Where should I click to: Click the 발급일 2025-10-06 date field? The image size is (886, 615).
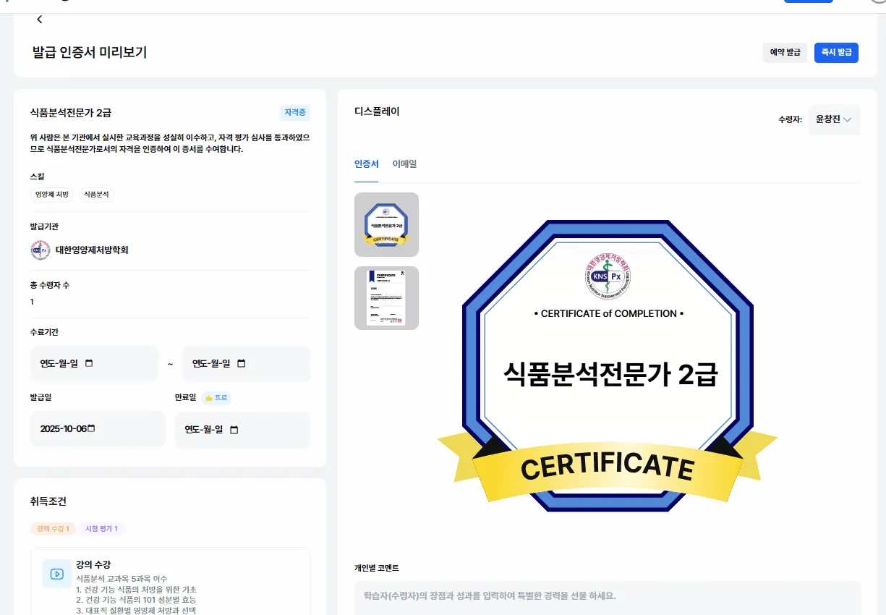click(x=98, y=429)
